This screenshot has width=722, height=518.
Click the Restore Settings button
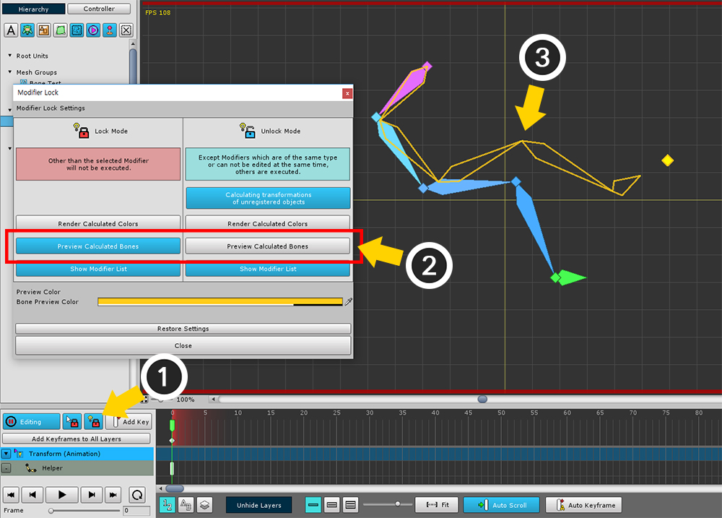[x=183, y=329]
